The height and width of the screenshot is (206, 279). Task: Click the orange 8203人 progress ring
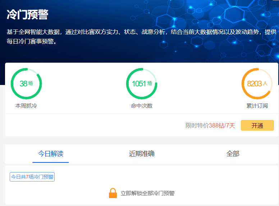click(x=257, y=84)
